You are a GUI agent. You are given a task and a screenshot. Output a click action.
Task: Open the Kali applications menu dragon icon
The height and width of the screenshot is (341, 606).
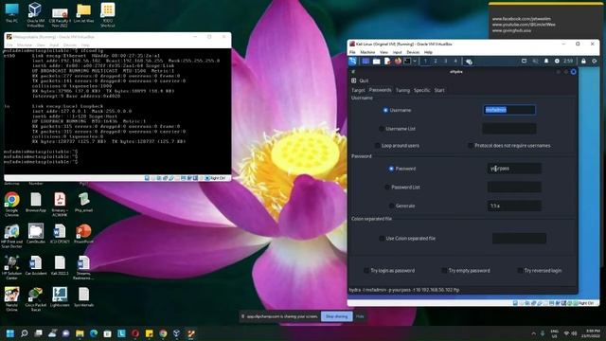[353, 61]
